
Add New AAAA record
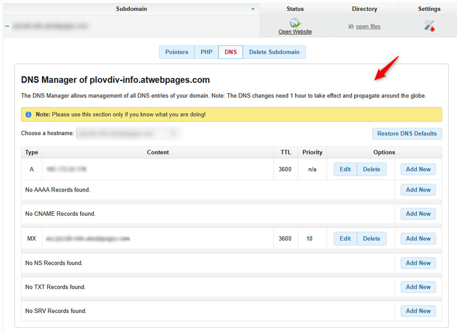(418, 189)
